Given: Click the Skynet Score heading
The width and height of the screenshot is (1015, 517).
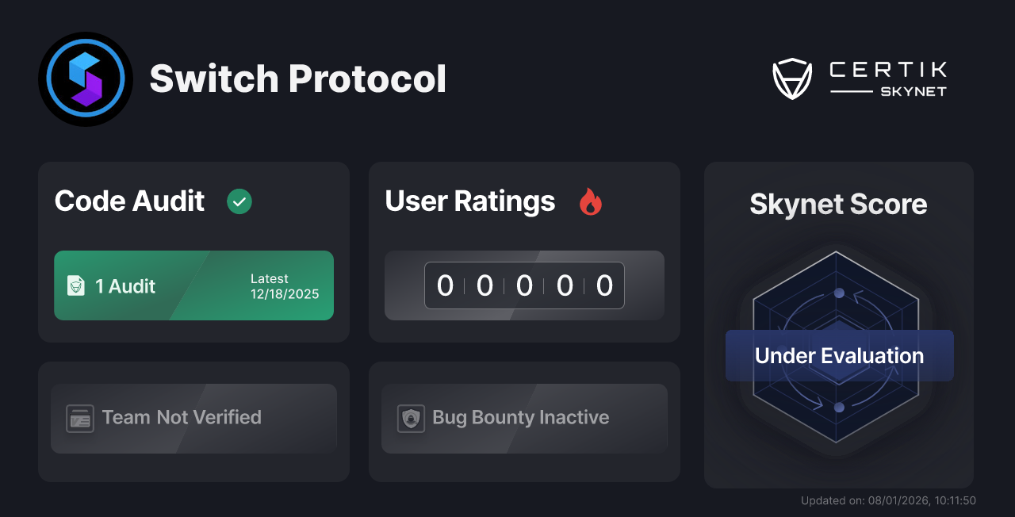Looking at the screenshot, I should [838, 205].
